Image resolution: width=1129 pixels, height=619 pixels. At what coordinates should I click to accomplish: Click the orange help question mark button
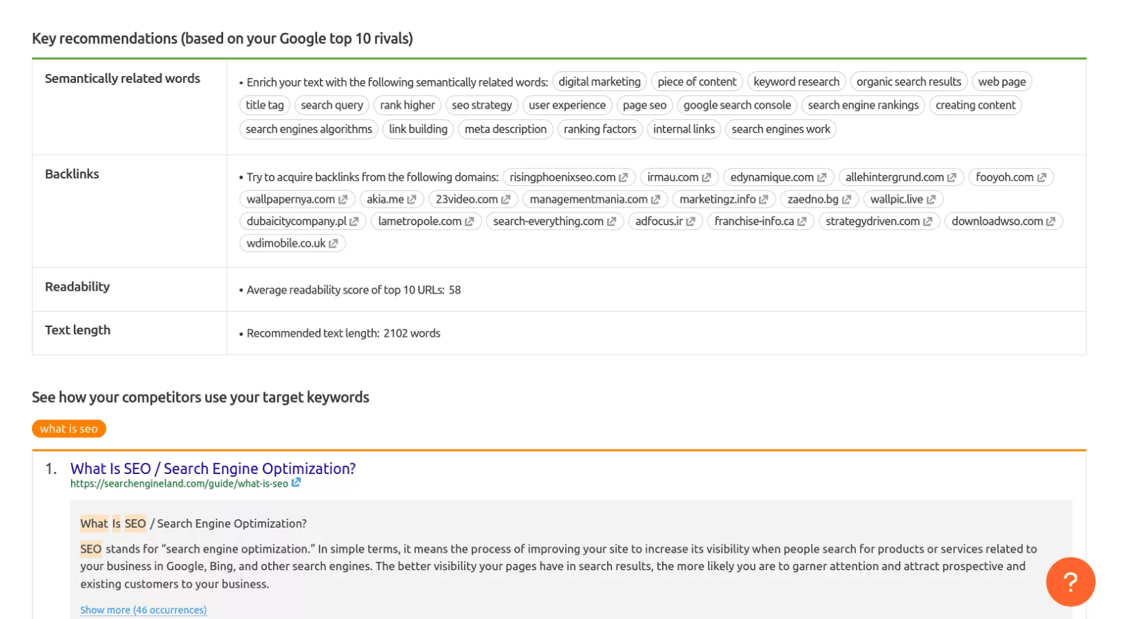1070,581
